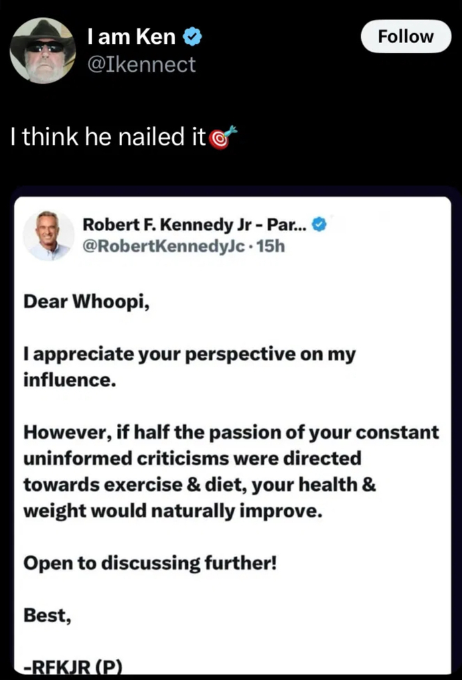Image resolution: width=462 pixels, height=680 pixels.
Task: Open Robert F. Kennedy Jr's avatar in quoted post
Action: pyautogui.click(x=48, y=236)
